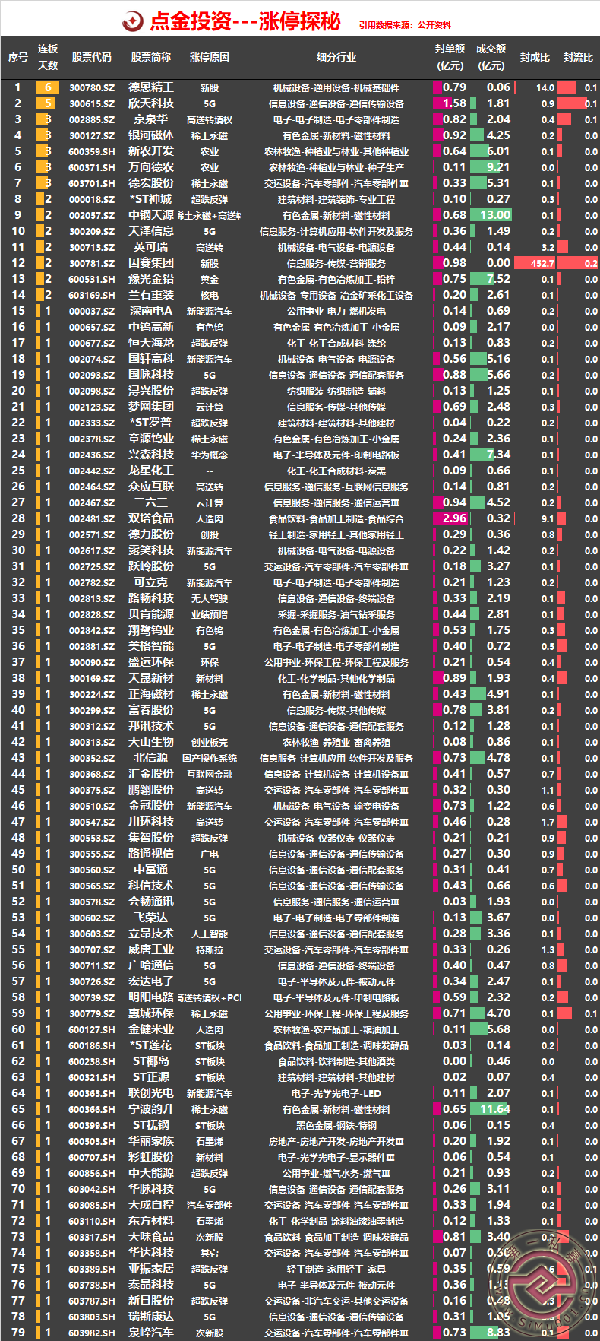Click the 序号 column header

pos(17,58)
